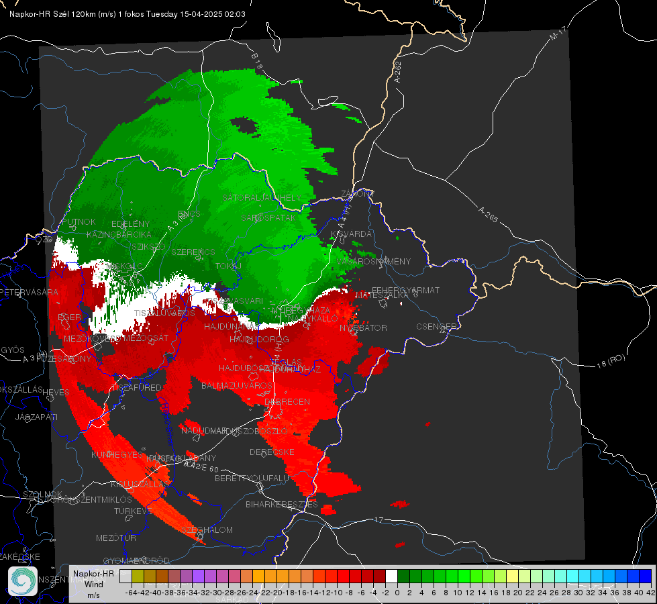Screen dimensions: 657x604
Task: Click the timestamp '15-04-2025 02:03' in the header
Action: click(213, 14)
